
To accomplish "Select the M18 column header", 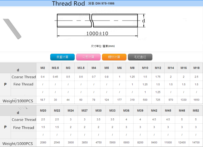I will [196, 68].
